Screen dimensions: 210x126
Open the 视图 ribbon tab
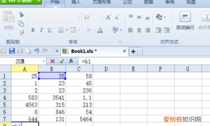click(191, 2)
